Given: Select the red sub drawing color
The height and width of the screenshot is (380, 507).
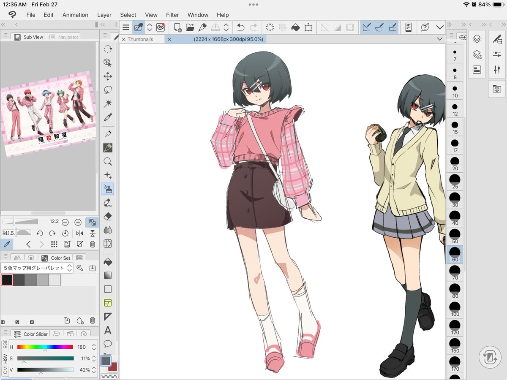Looking at the screenshot, I should click(x=113, y=367).
